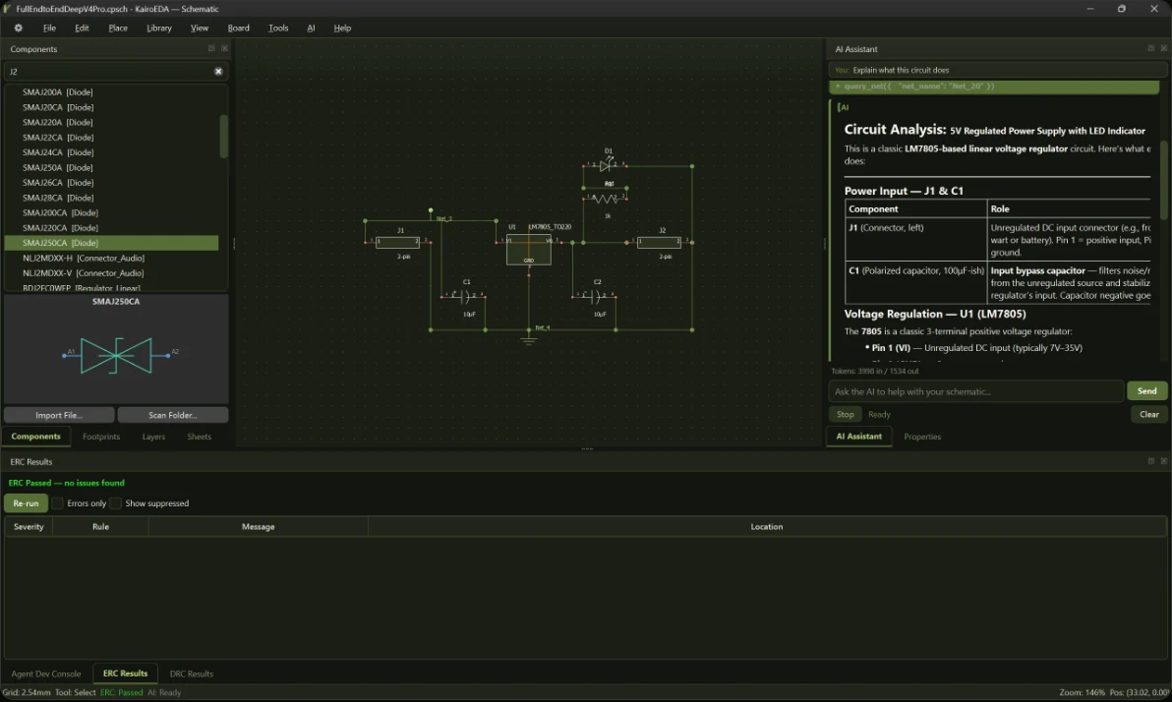The width and height of the screenshot is (1172, 702).
Task: Undock the ERC Results panel
Action: pos(1151,461)
